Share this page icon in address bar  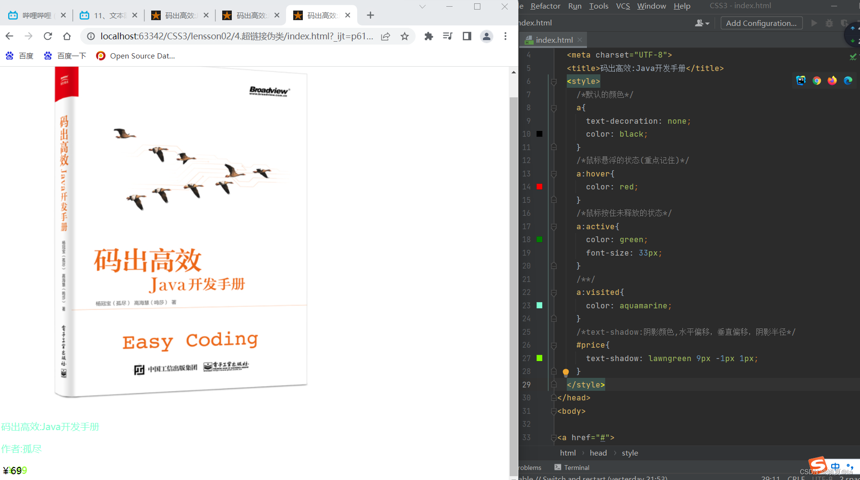tap(385, 36)
